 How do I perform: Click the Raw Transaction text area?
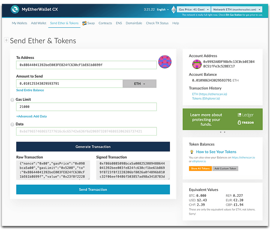(x=53, y=170)
